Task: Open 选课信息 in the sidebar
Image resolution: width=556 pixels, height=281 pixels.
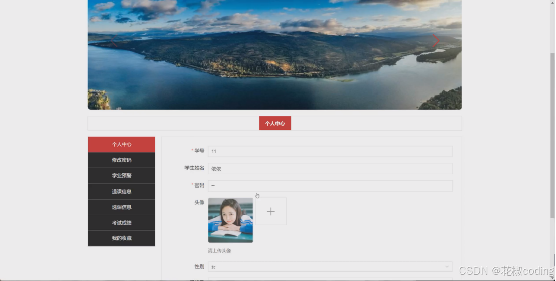Action: point(122,207)
